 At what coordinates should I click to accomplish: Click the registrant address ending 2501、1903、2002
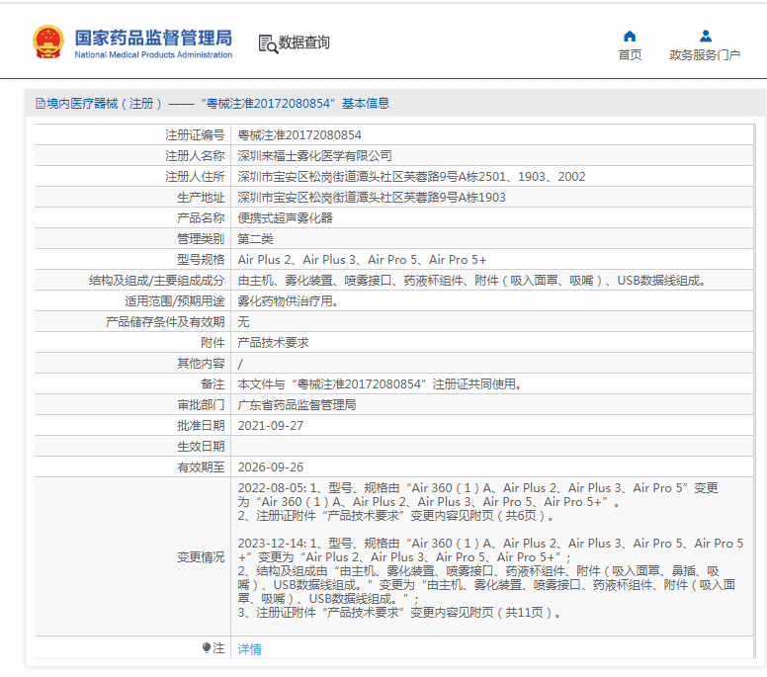point(411,177)
